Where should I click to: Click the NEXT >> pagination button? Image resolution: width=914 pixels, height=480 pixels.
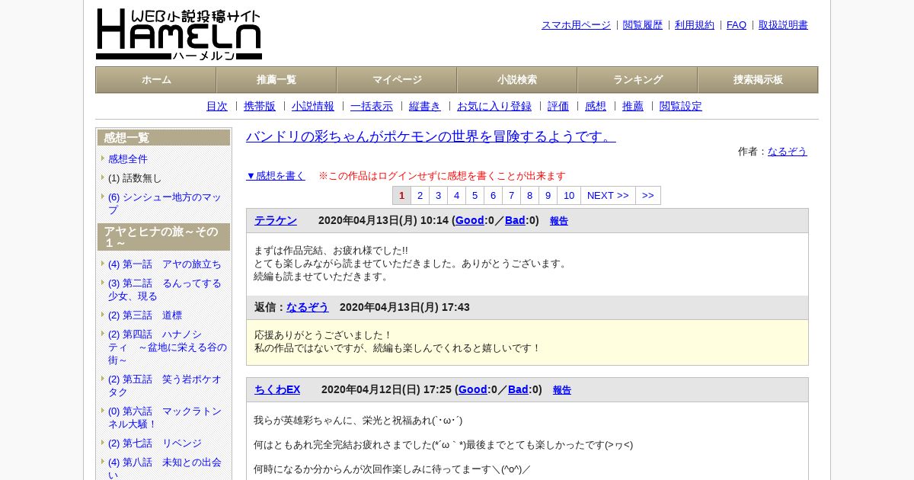pyautogui.click(x=608, y=195)
